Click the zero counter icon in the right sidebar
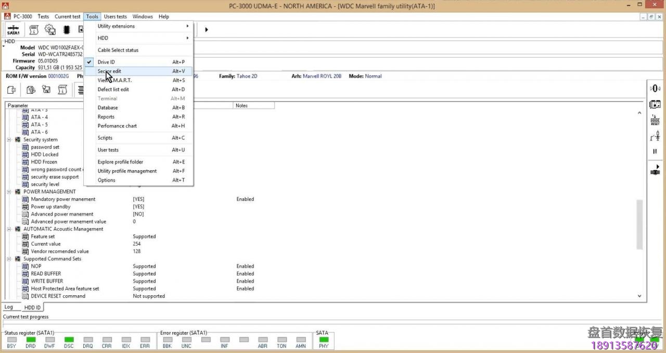The image size is (666, 353). 655,89
